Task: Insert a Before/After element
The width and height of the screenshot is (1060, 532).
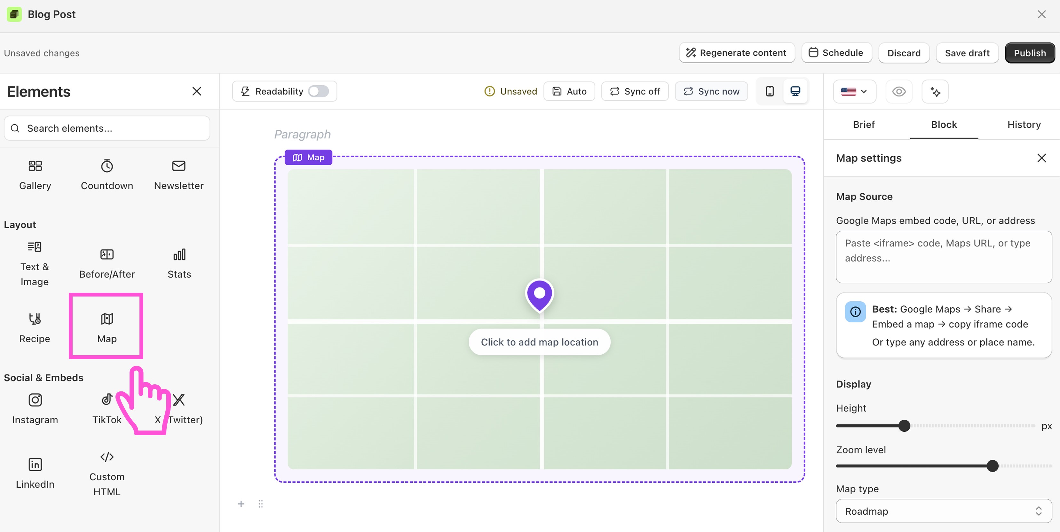Action: pyautogui.click(x=107, y=264)
